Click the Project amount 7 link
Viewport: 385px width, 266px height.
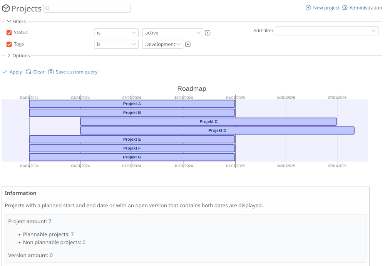coord(49,221)
